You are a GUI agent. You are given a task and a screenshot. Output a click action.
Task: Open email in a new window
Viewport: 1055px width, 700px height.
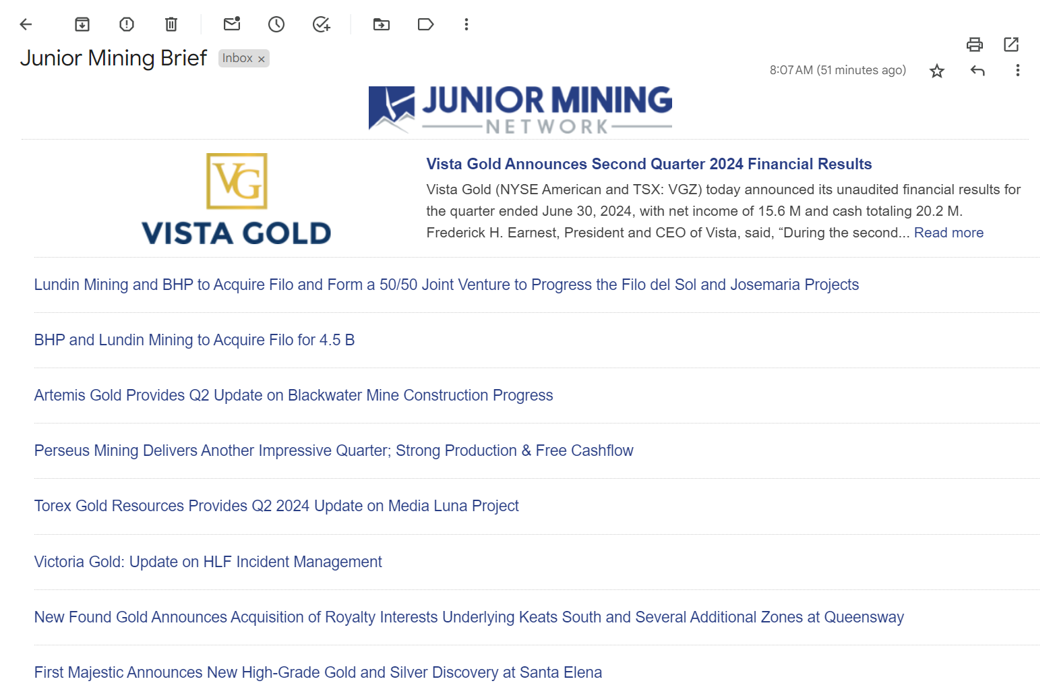[1011, 45]
